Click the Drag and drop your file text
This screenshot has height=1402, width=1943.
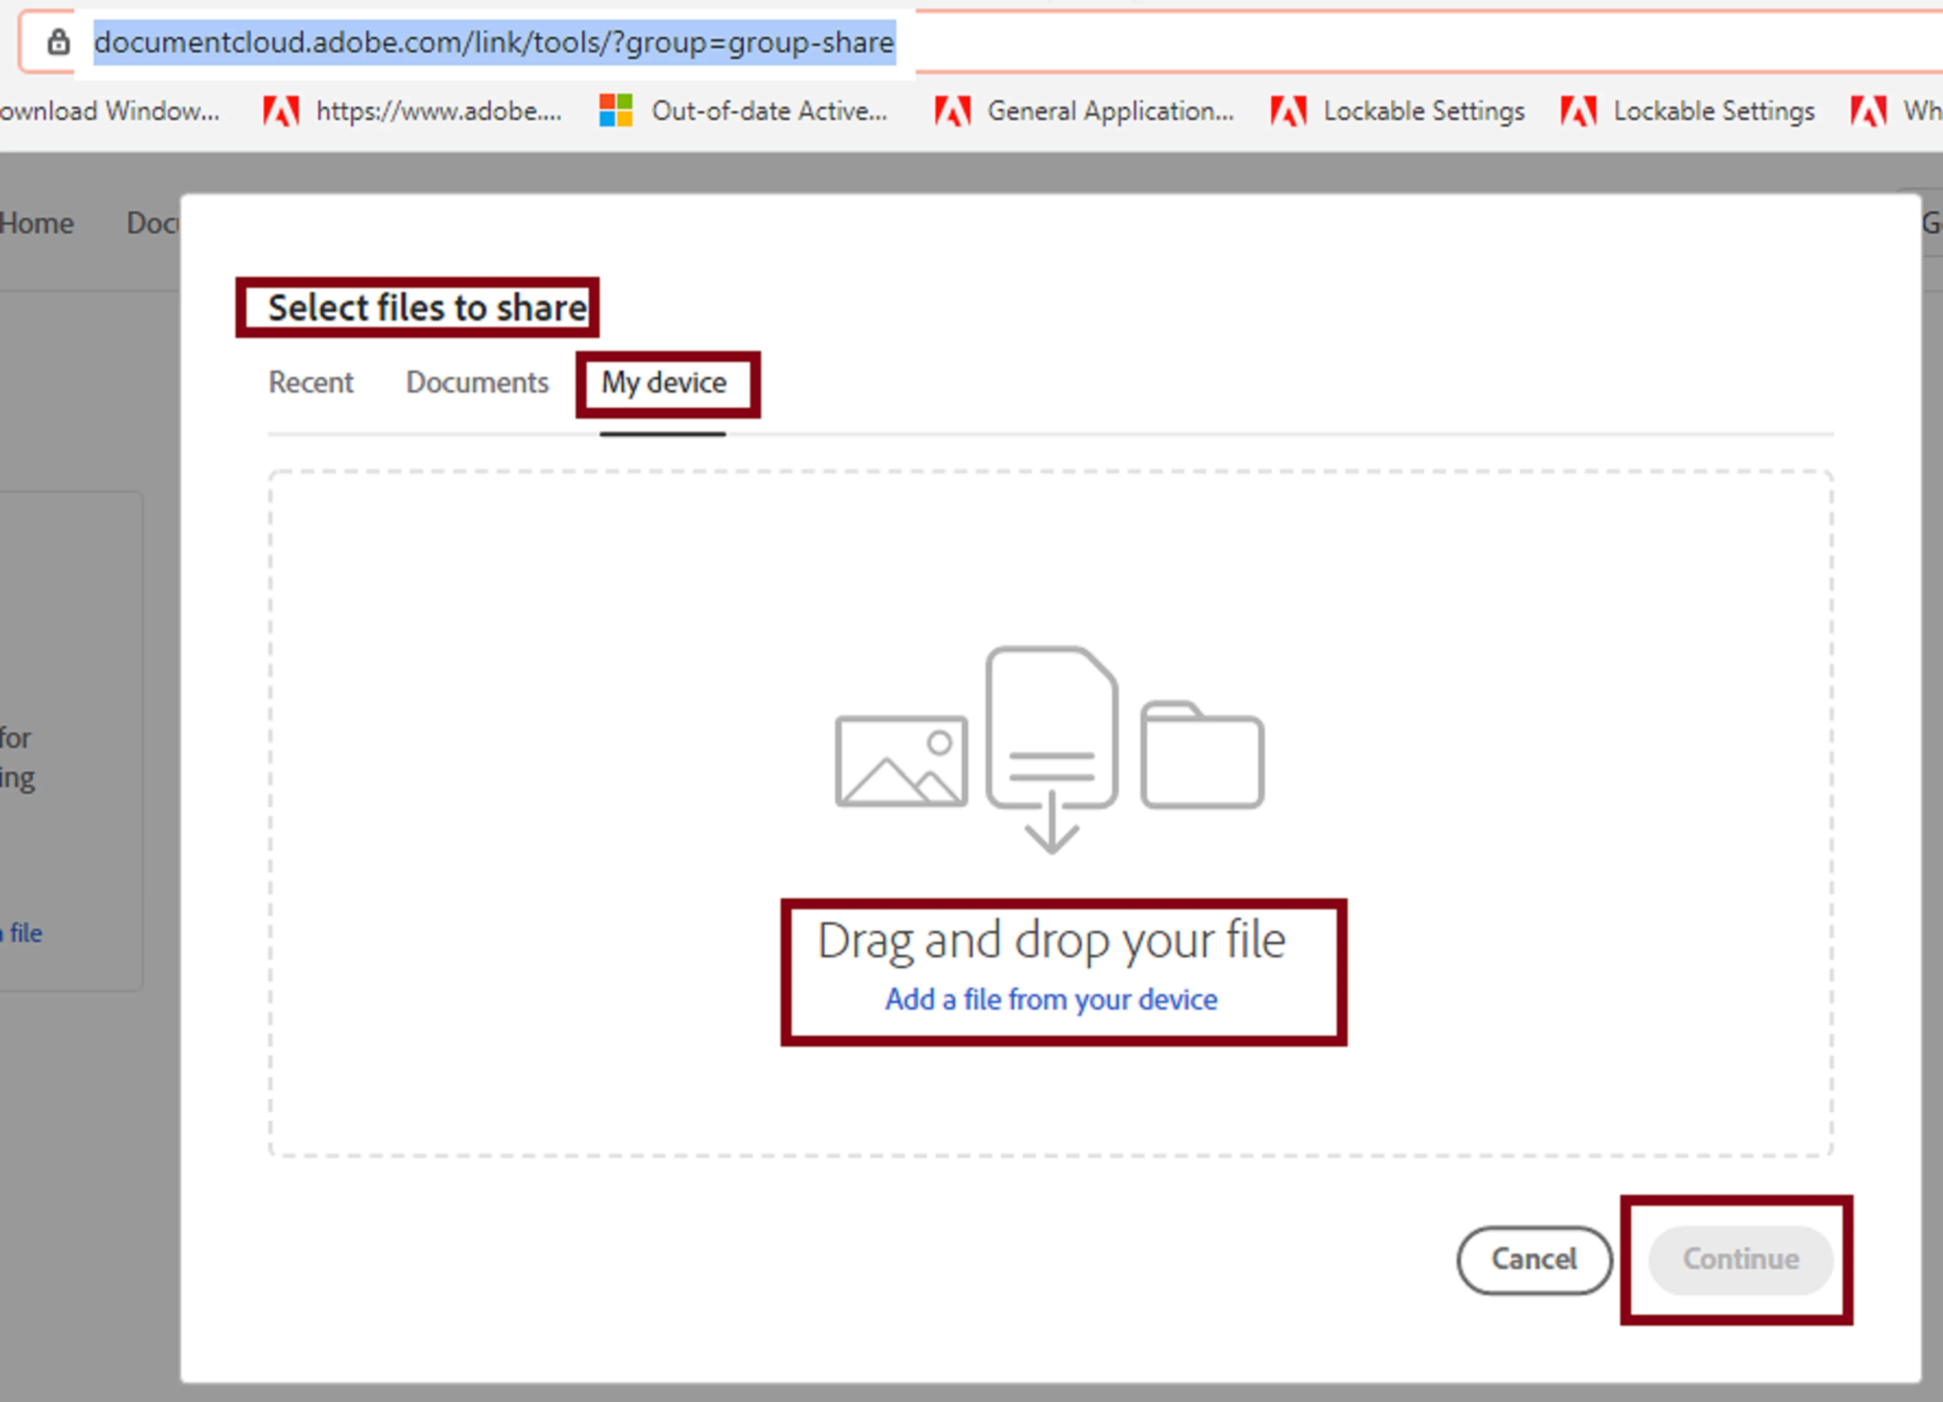1051,940
